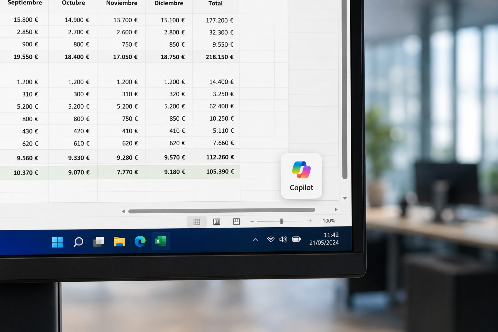Switch to Page Layout view icon

[217, 222]
